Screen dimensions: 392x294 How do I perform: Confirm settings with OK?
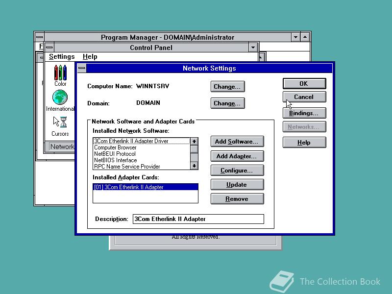304,83
